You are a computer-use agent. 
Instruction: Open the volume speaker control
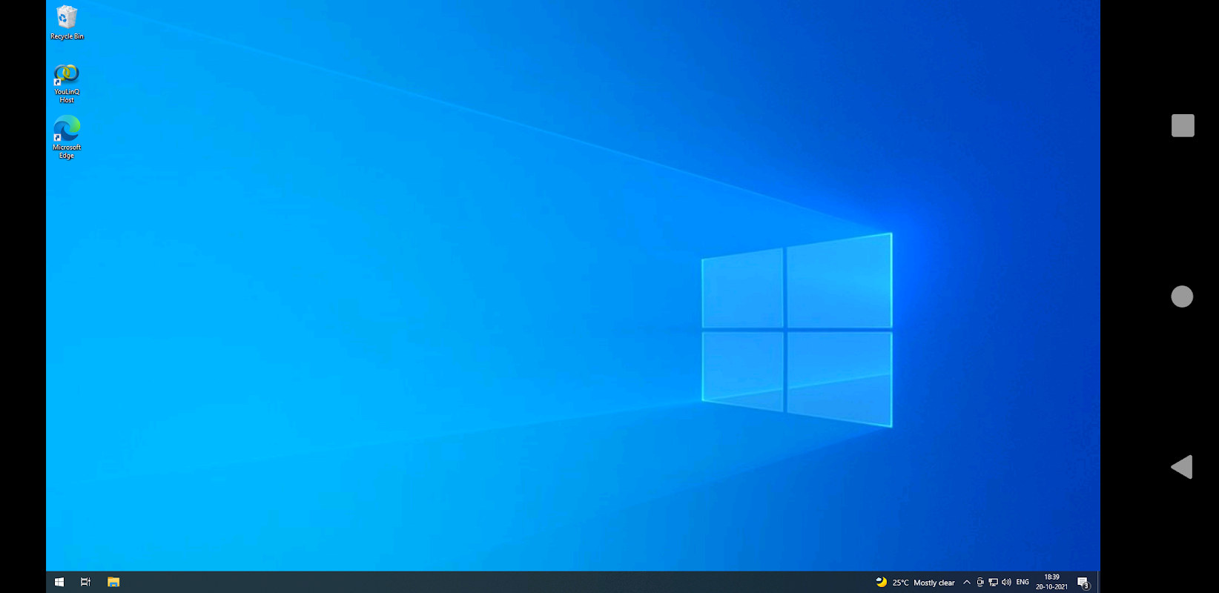pos(1006,583)
